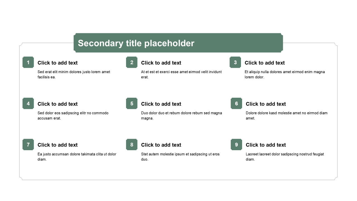Click the paragraph starting "Ea justo accumsan"
The width and height of the screenshot is (357, 201).
coord(77,157)
